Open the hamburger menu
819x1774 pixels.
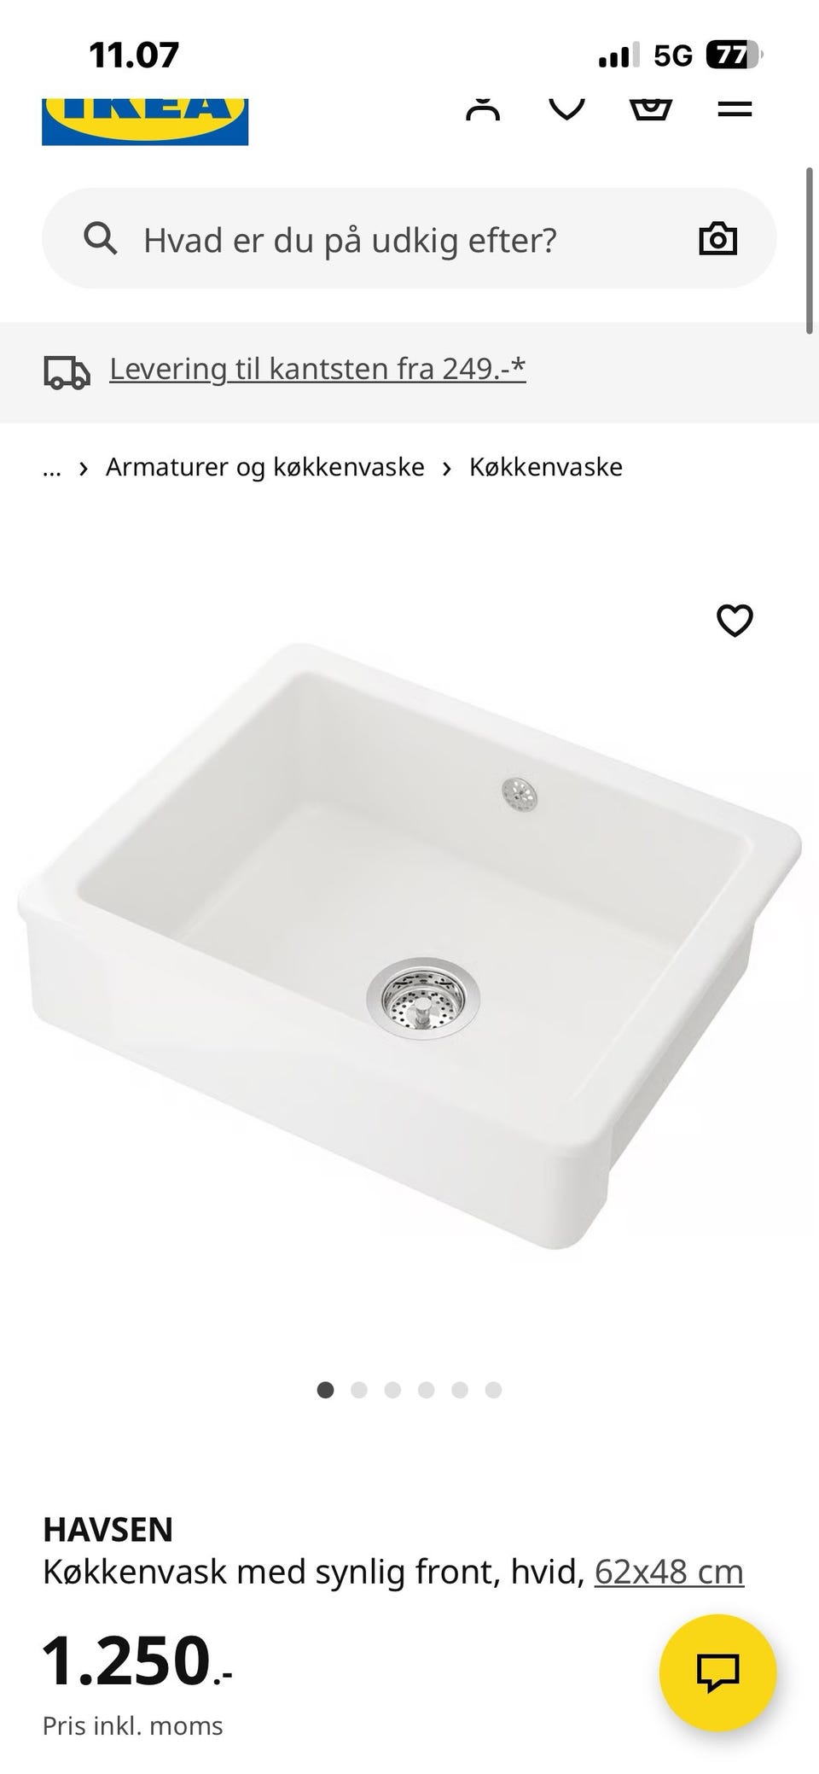click(x=735, y=109)
